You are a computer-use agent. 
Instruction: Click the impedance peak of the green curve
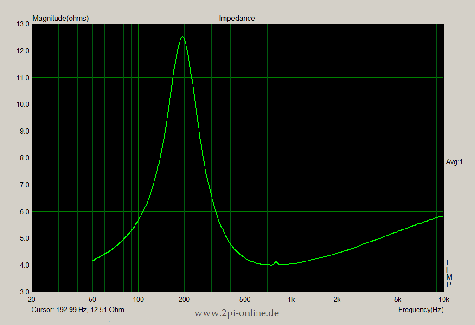182,37
